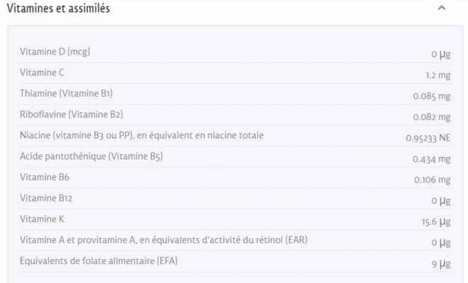The image size is (468, 283).
Task: Select Equivalents de folate alimentaire (EFA) label
Action: pyautogui.click(x=99, y=260)
